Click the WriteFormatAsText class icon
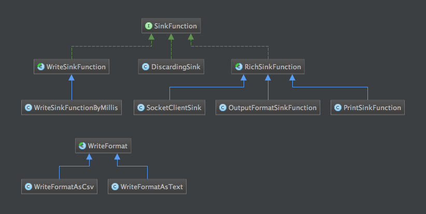The image size is (426, 214). point(115,187)
